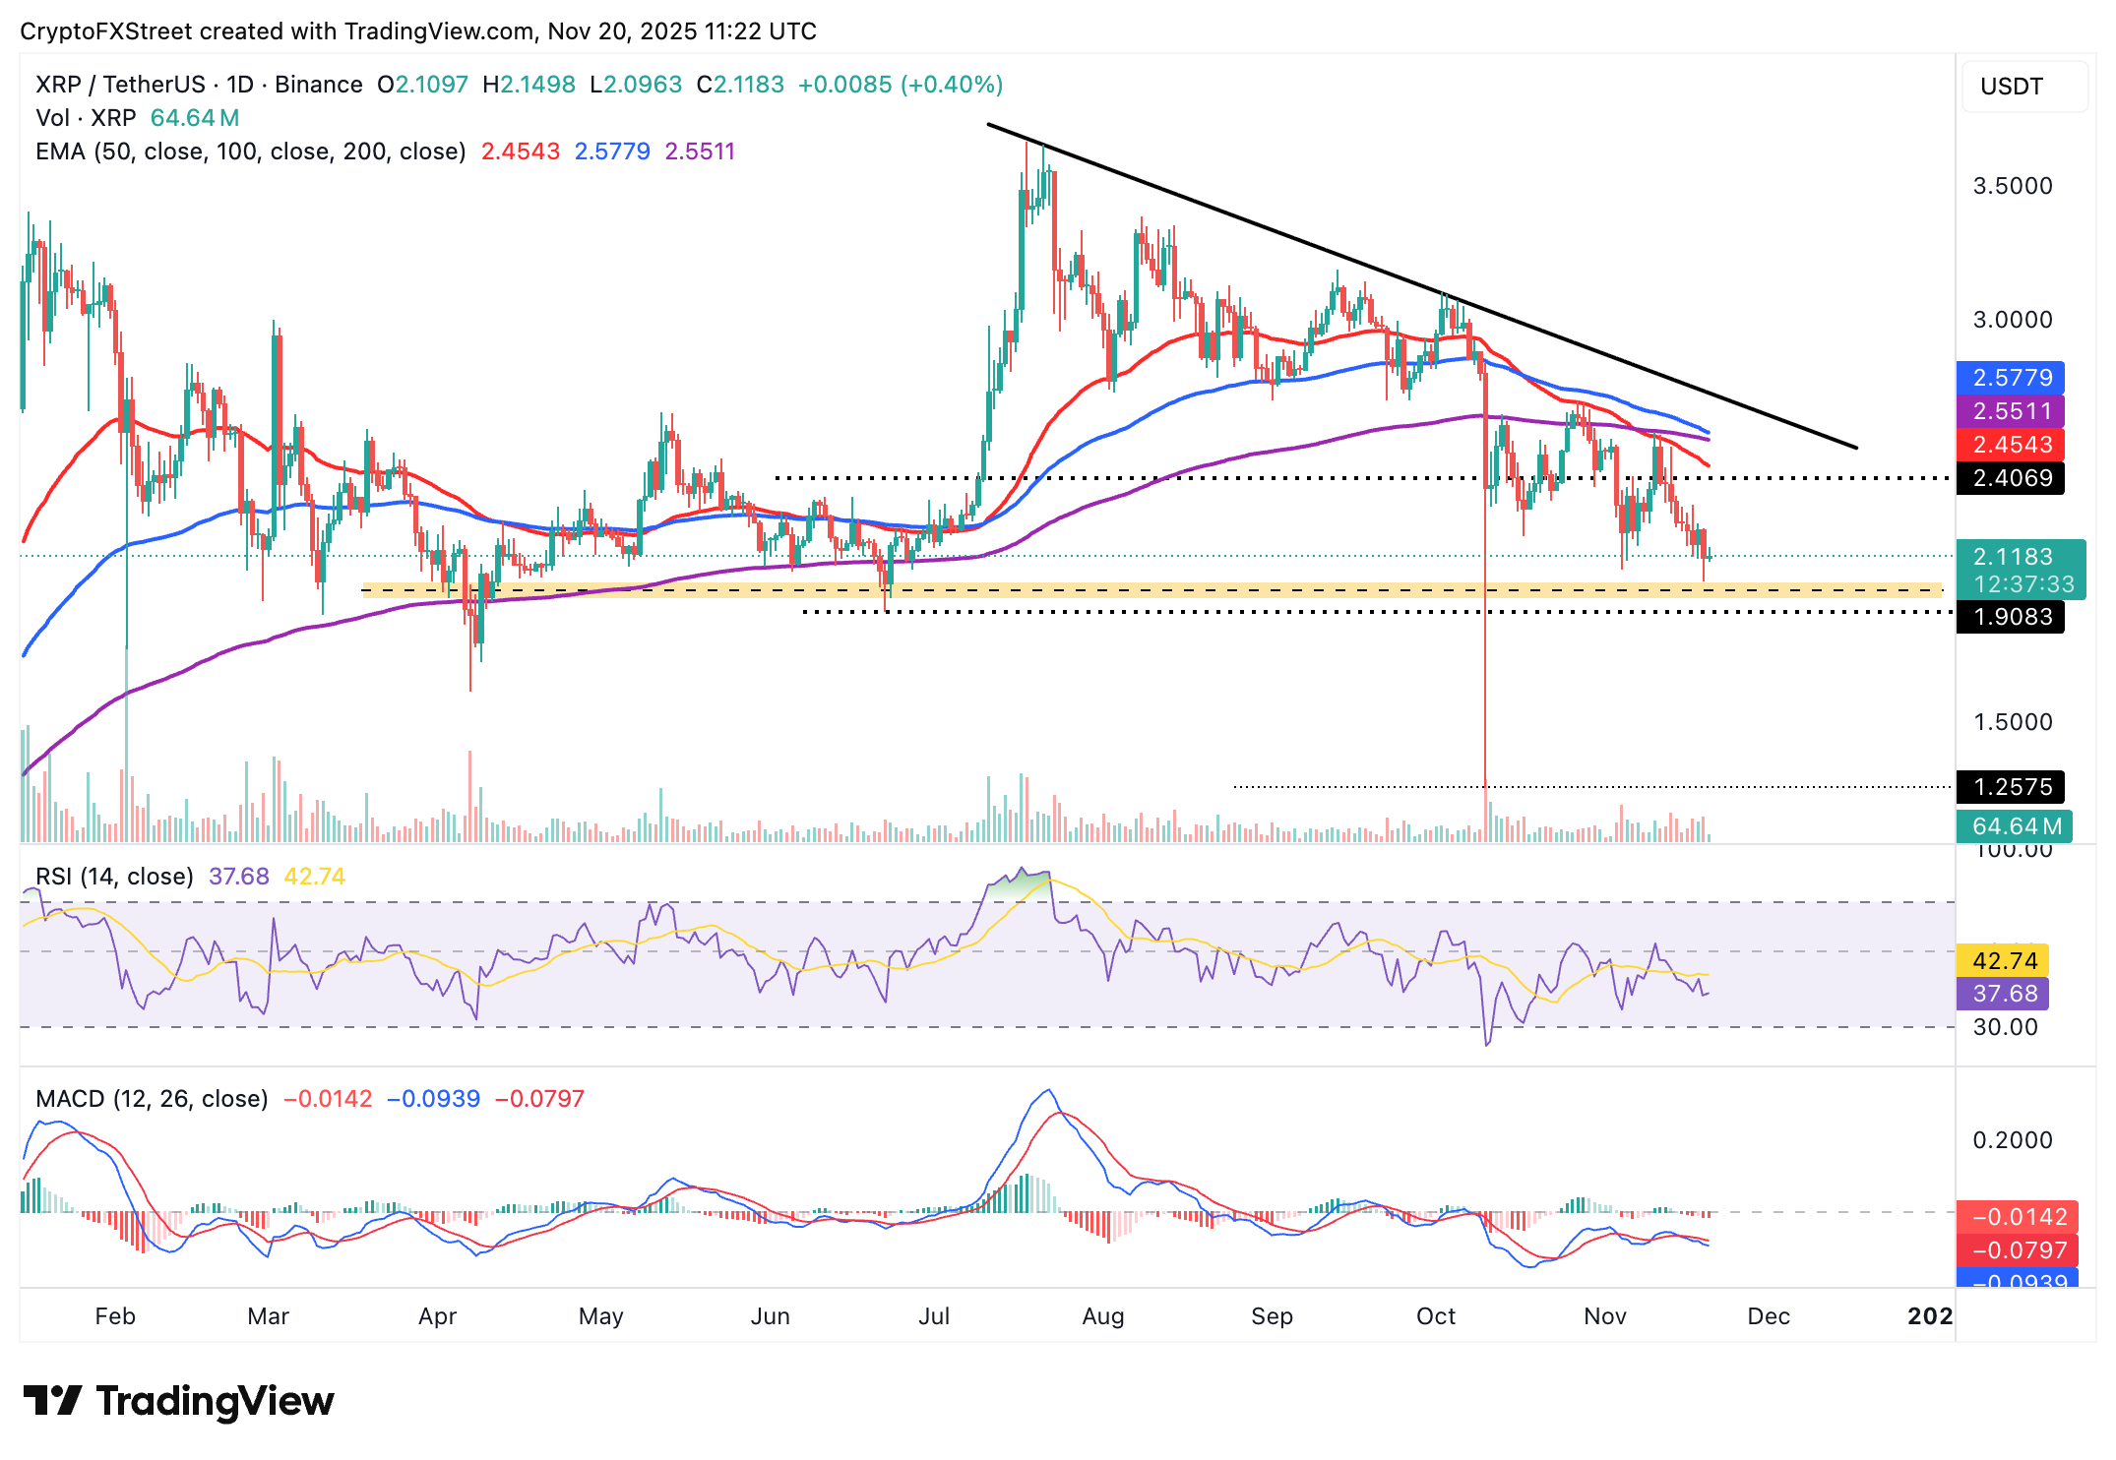2116x1460 pixels.
Task: Click the resistance price label 2.4069
Action: pyautogui.click(x=2010, y=478)
